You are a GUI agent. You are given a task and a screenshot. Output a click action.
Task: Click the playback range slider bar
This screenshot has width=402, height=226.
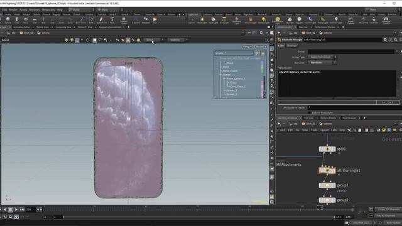pos(199,217)
